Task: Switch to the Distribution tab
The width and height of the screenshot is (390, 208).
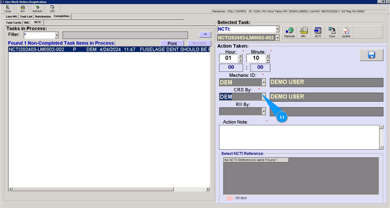Action: [x=43, y=16]
